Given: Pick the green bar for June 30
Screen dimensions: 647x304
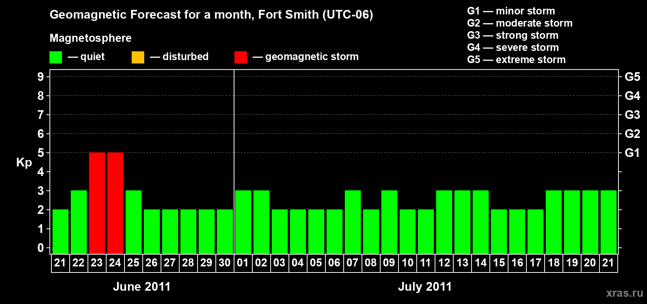Looking at the screenshot, I should (x=225, y=231).
